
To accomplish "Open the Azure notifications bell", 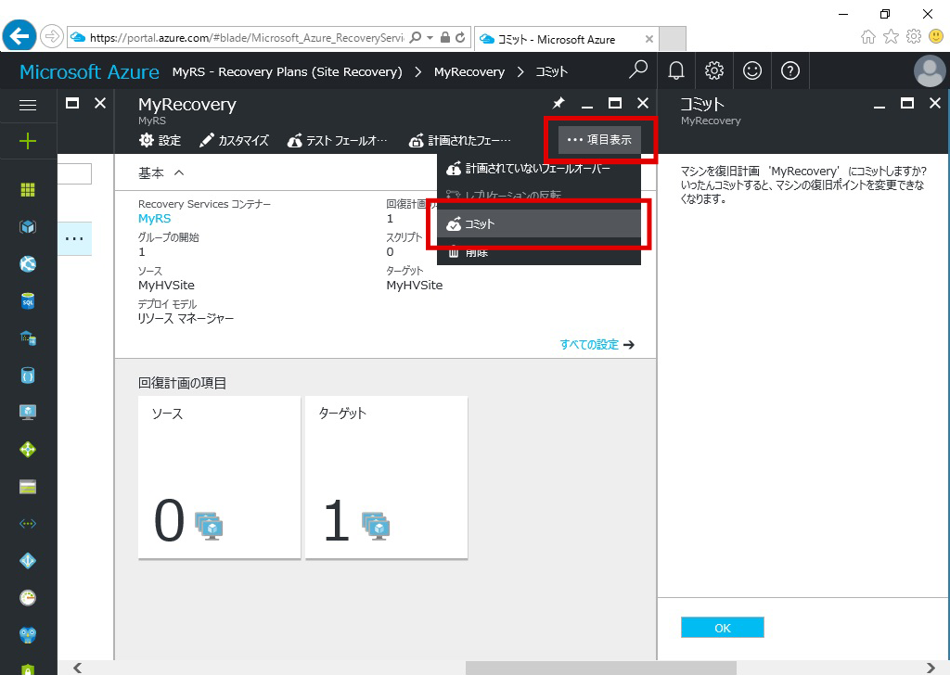I will click(x=676, y=70).
